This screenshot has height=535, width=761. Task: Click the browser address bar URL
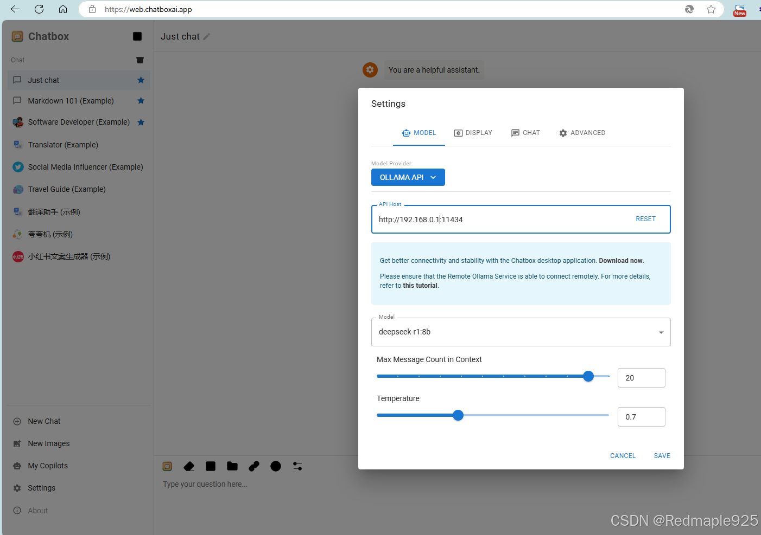(148, 9)
